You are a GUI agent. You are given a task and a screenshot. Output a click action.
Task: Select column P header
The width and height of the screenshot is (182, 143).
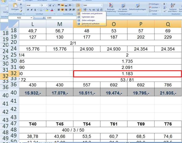coord(141,24)
